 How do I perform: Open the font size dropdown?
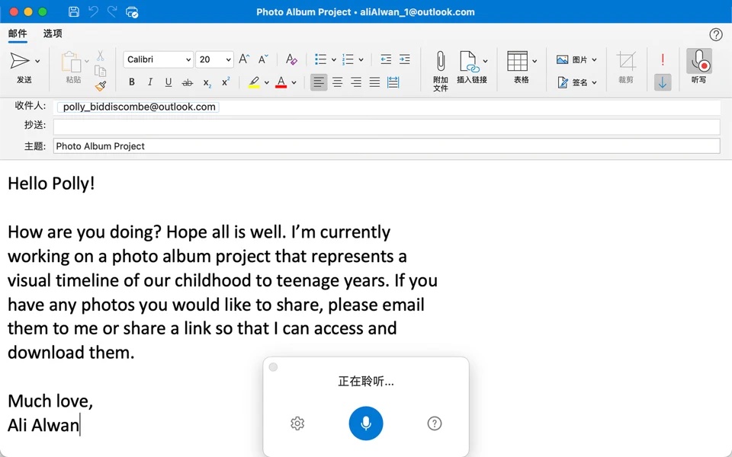tap(227, 59)
